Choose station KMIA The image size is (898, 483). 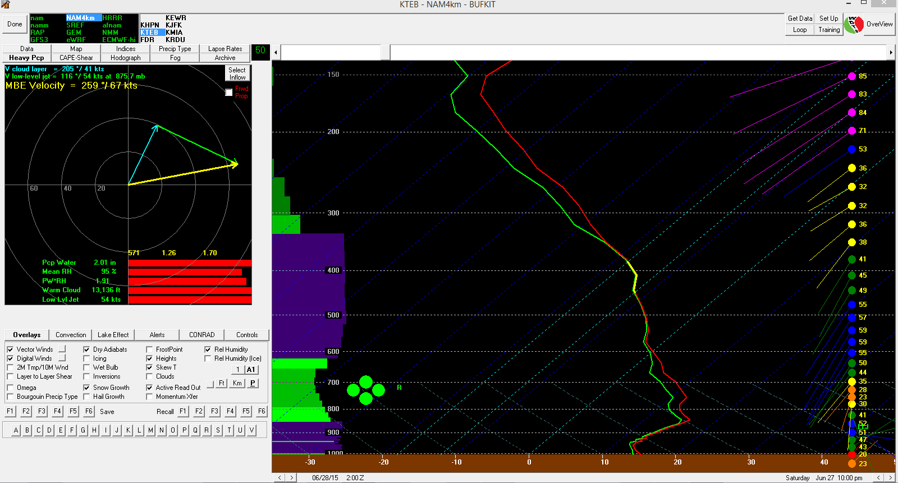pos(174,33)
